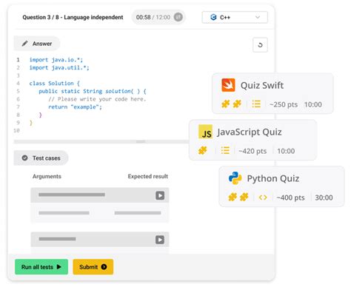Screen dimensions: 351x287
Task: Click '~400 pts' on Python Quiz card
Action: tap(290, 197)
